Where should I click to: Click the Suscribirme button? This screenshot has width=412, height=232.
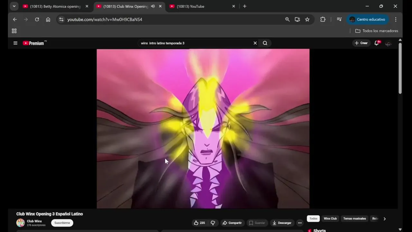(x=62, y=223)
